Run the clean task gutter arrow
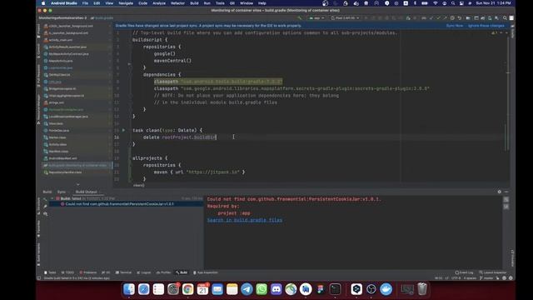Image resolution: width=533 pixels, height=300 pixels. (124, 130)
